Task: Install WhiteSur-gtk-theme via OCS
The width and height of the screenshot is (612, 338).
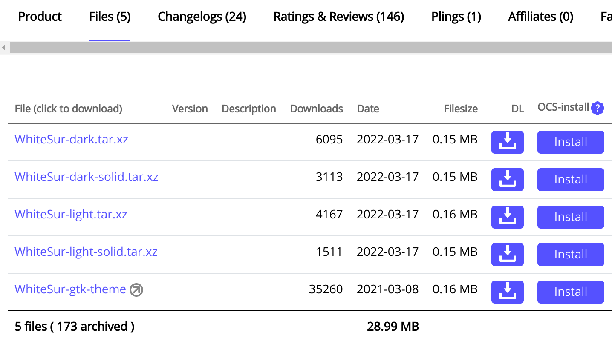Action: [x=571, y=292]
